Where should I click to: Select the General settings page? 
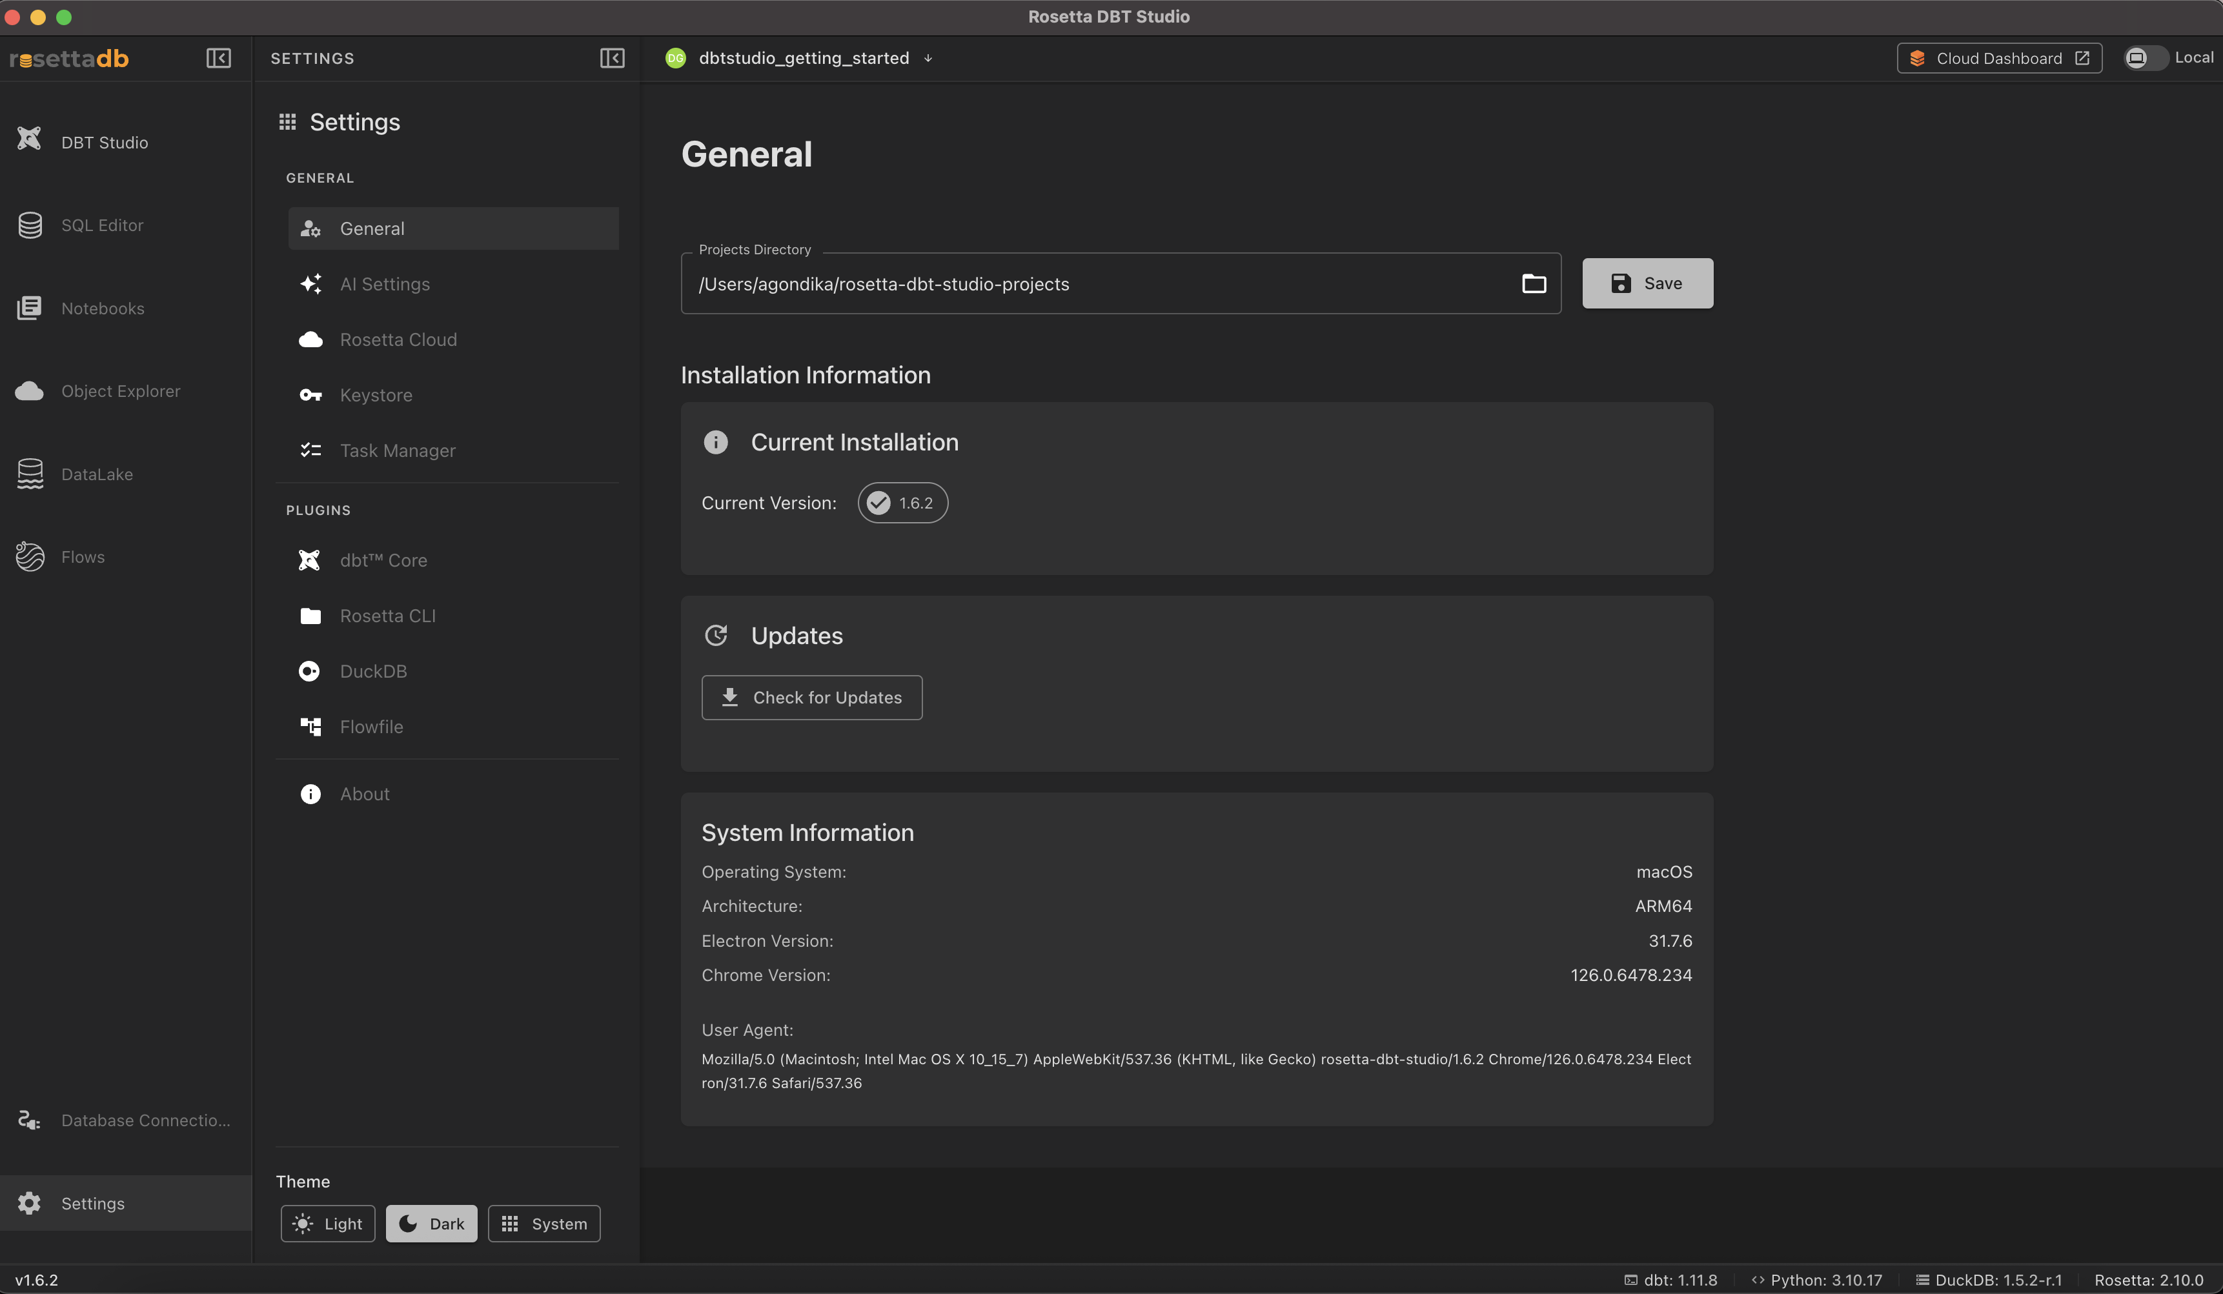point(453,228)
